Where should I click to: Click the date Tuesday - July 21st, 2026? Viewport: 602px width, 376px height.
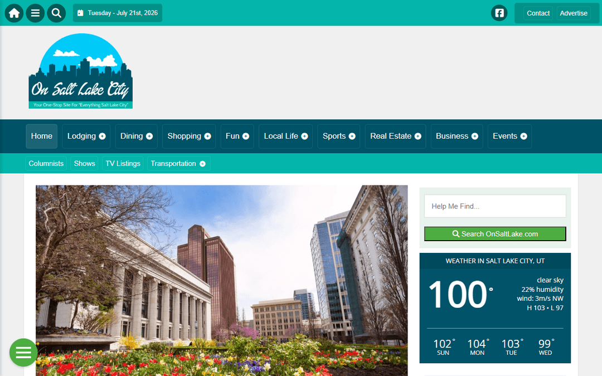point(123,13)
